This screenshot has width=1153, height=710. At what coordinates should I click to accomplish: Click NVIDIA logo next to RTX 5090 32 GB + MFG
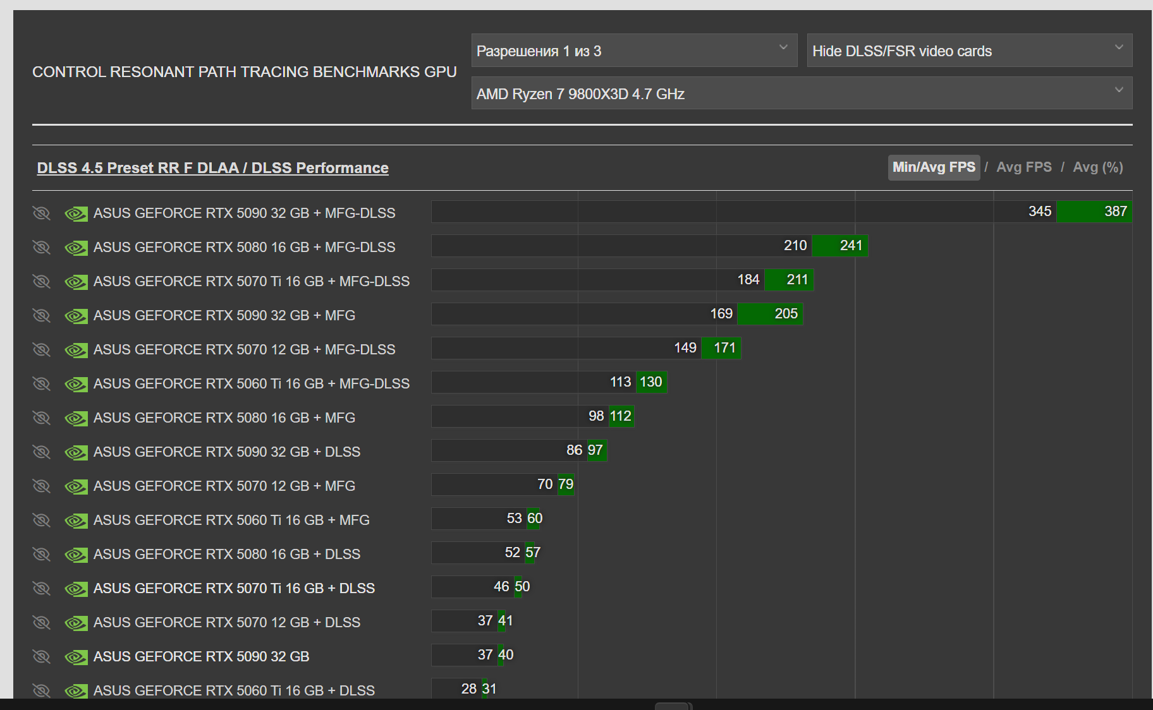coord(76,316)
